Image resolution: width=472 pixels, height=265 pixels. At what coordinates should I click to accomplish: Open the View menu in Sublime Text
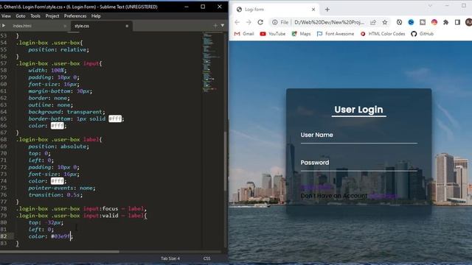pos(6,16)
